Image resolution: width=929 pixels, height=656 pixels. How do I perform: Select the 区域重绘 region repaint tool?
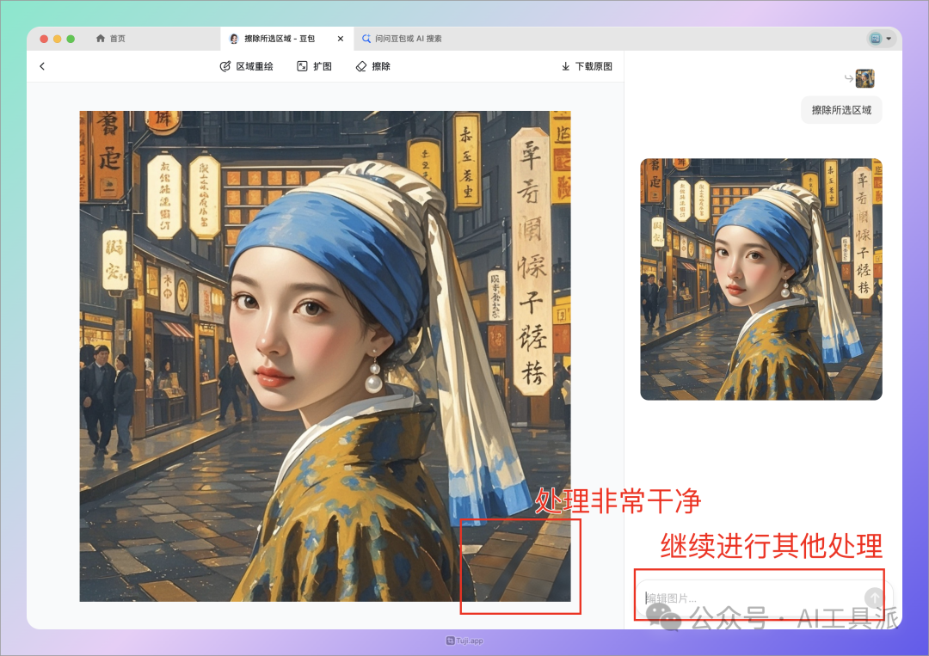pos(247,65)
